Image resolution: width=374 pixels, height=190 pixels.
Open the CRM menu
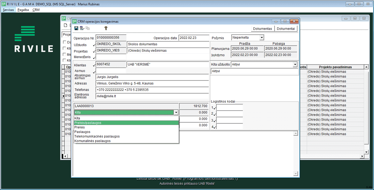pyautogui.click(x=36, y=10)
